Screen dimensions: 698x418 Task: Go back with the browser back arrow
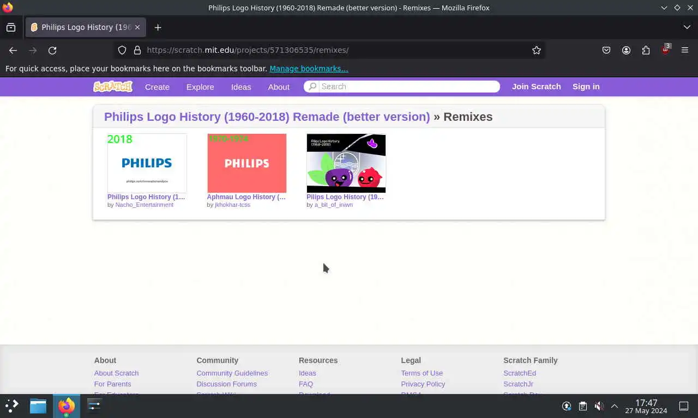(x=13, y=50)
